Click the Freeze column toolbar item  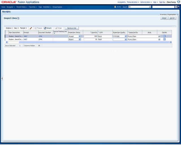[x=38, y=28]
